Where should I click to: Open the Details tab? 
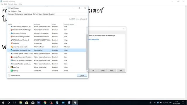(x=46, y=14)
